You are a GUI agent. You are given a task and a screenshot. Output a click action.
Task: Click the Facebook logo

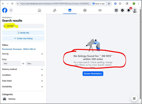point(5,10)
